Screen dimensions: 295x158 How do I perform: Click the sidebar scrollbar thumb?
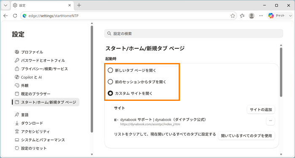point(92,79)
